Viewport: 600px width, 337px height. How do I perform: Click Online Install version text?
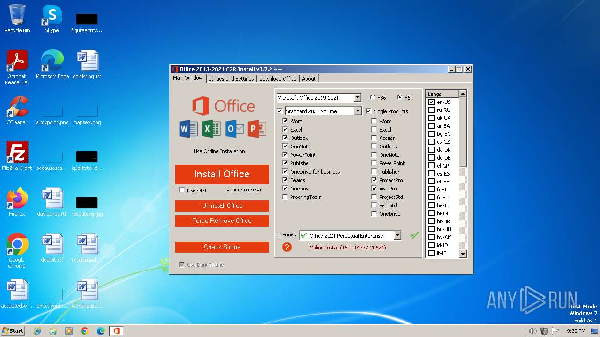[348, 247]
